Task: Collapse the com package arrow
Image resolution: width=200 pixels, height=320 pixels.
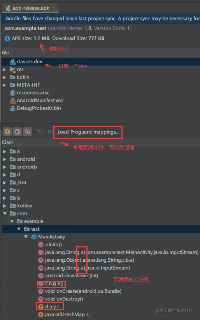Action: tap(5, 214)
